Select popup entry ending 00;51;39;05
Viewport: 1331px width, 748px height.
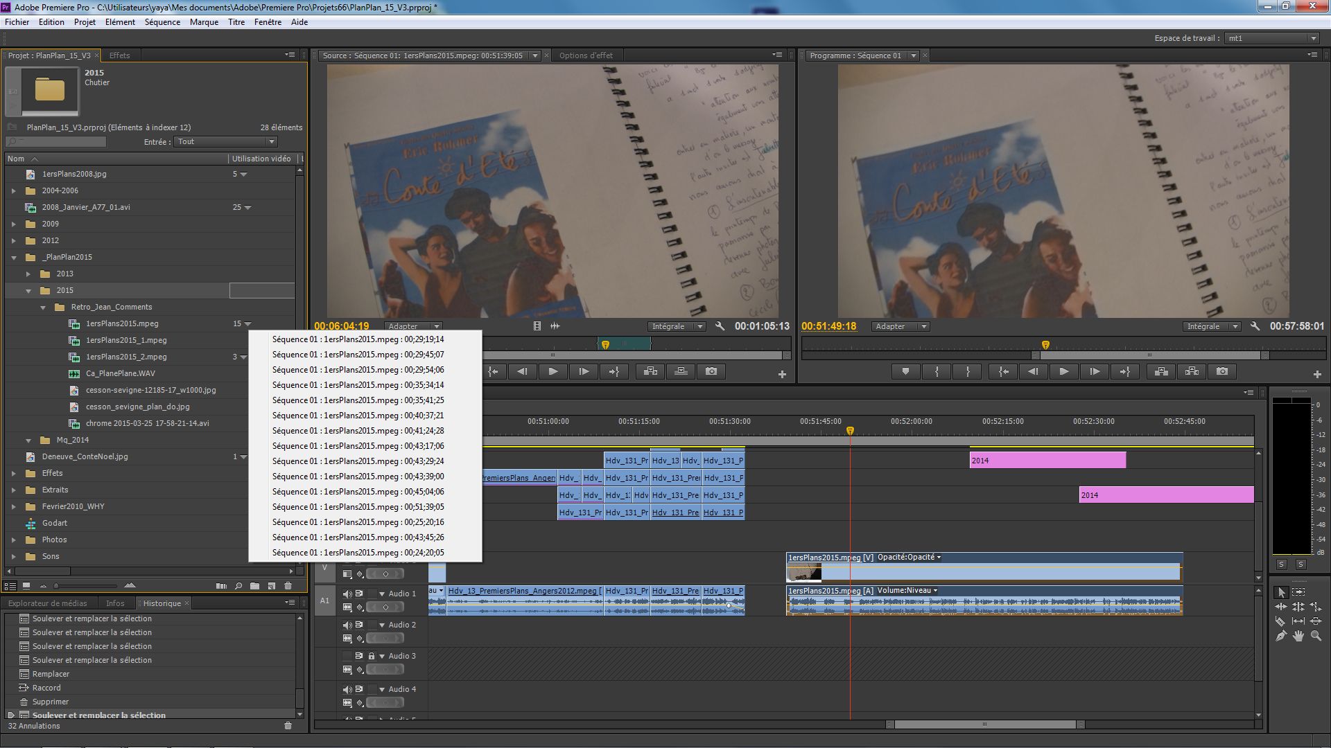pyautogui.click(x=365, y=507)
